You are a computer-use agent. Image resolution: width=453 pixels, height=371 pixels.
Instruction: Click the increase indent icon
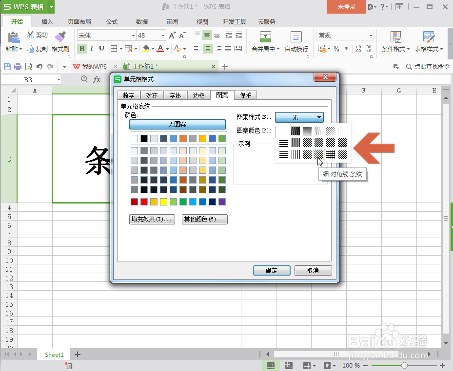(239, 35)
